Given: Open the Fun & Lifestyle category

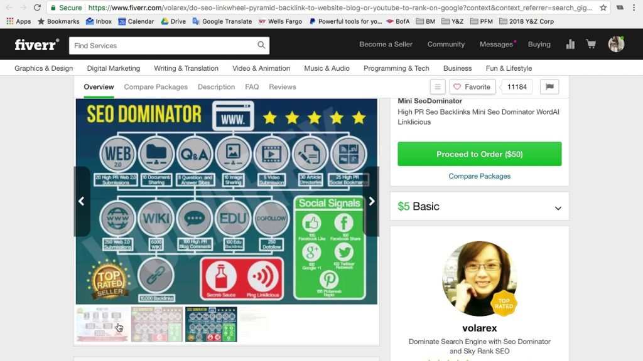Looking at the screenshot, I should (509, 68).
